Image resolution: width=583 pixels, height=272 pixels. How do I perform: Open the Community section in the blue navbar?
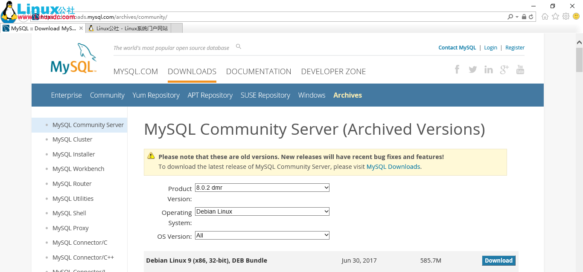coord(107,95)
